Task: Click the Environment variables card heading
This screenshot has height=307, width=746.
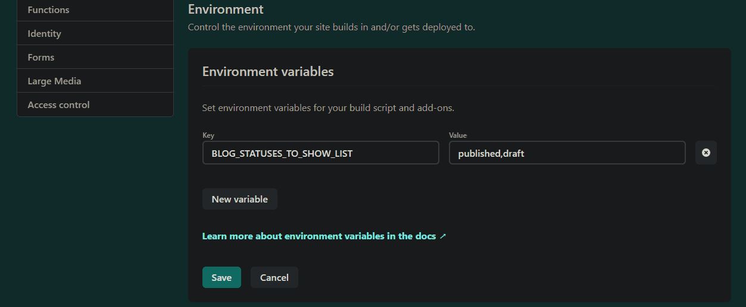Action: (268, 72)
